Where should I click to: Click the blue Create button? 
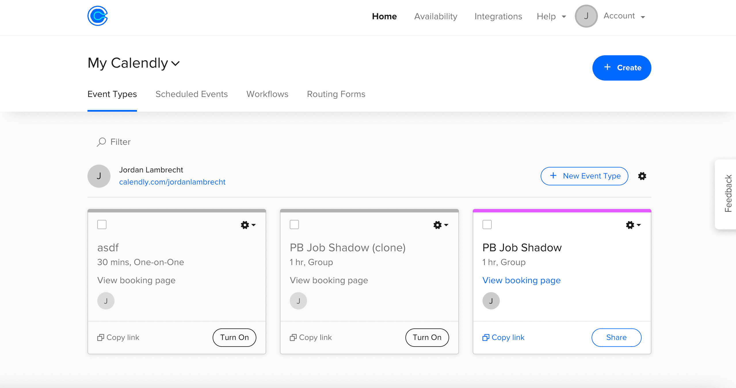(x=621, y=68)
